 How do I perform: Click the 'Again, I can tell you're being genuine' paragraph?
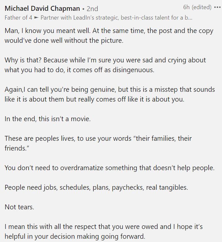tap(110, 94)
